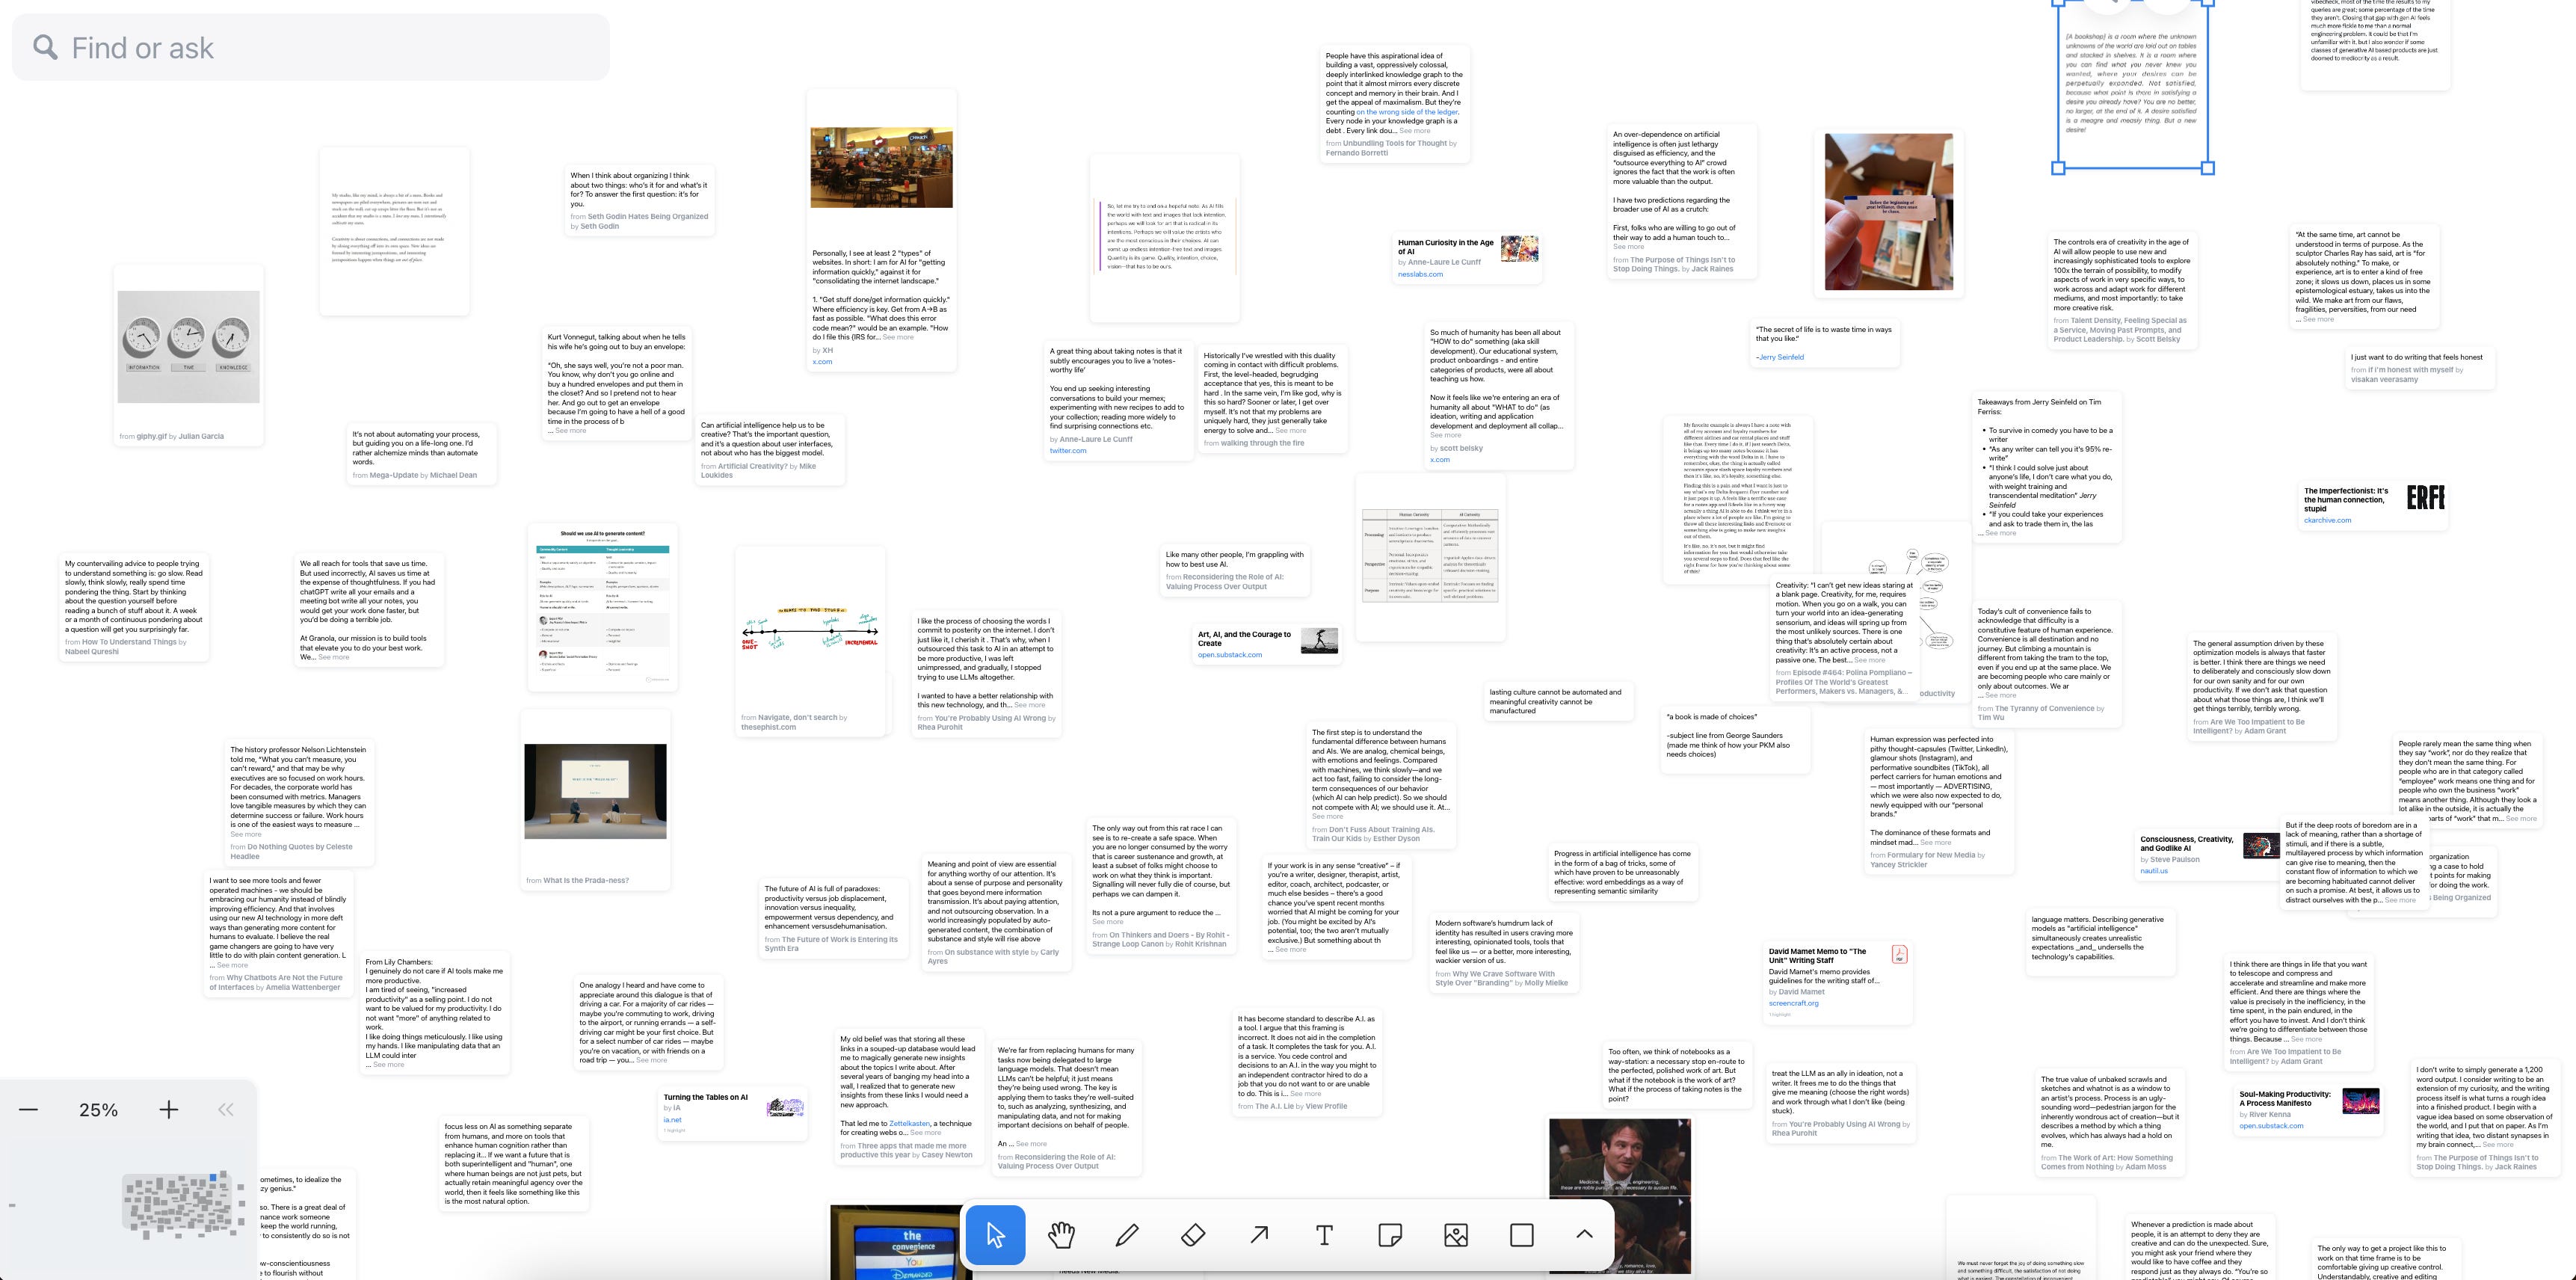The height and width of the screenshot is (1280, 2576).
Task: Select Artificial Creativity? by Mike Loukides card
Action: tap(770, 449)
